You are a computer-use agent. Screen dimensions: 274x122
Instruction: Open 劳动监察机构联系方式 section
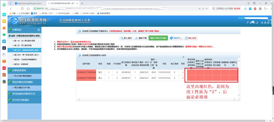24,94
